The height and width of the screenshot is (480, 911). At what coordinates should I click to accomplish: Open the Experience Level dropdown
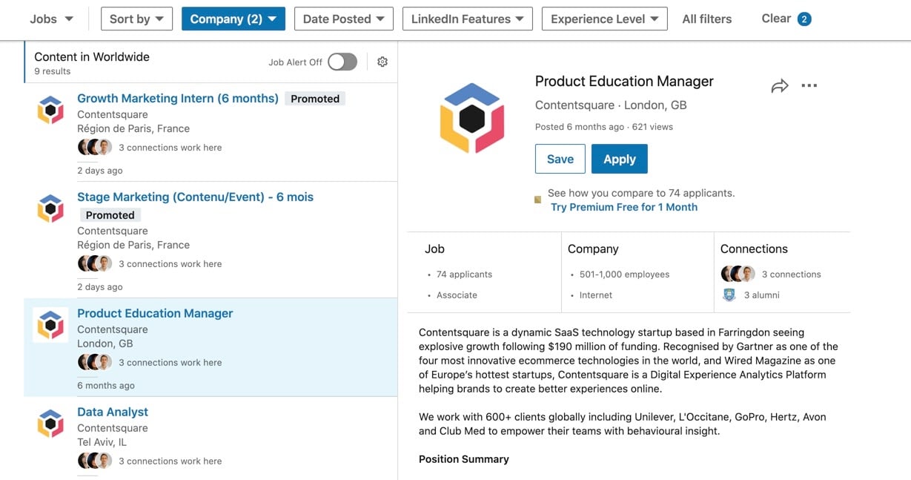tap(604, 19)
